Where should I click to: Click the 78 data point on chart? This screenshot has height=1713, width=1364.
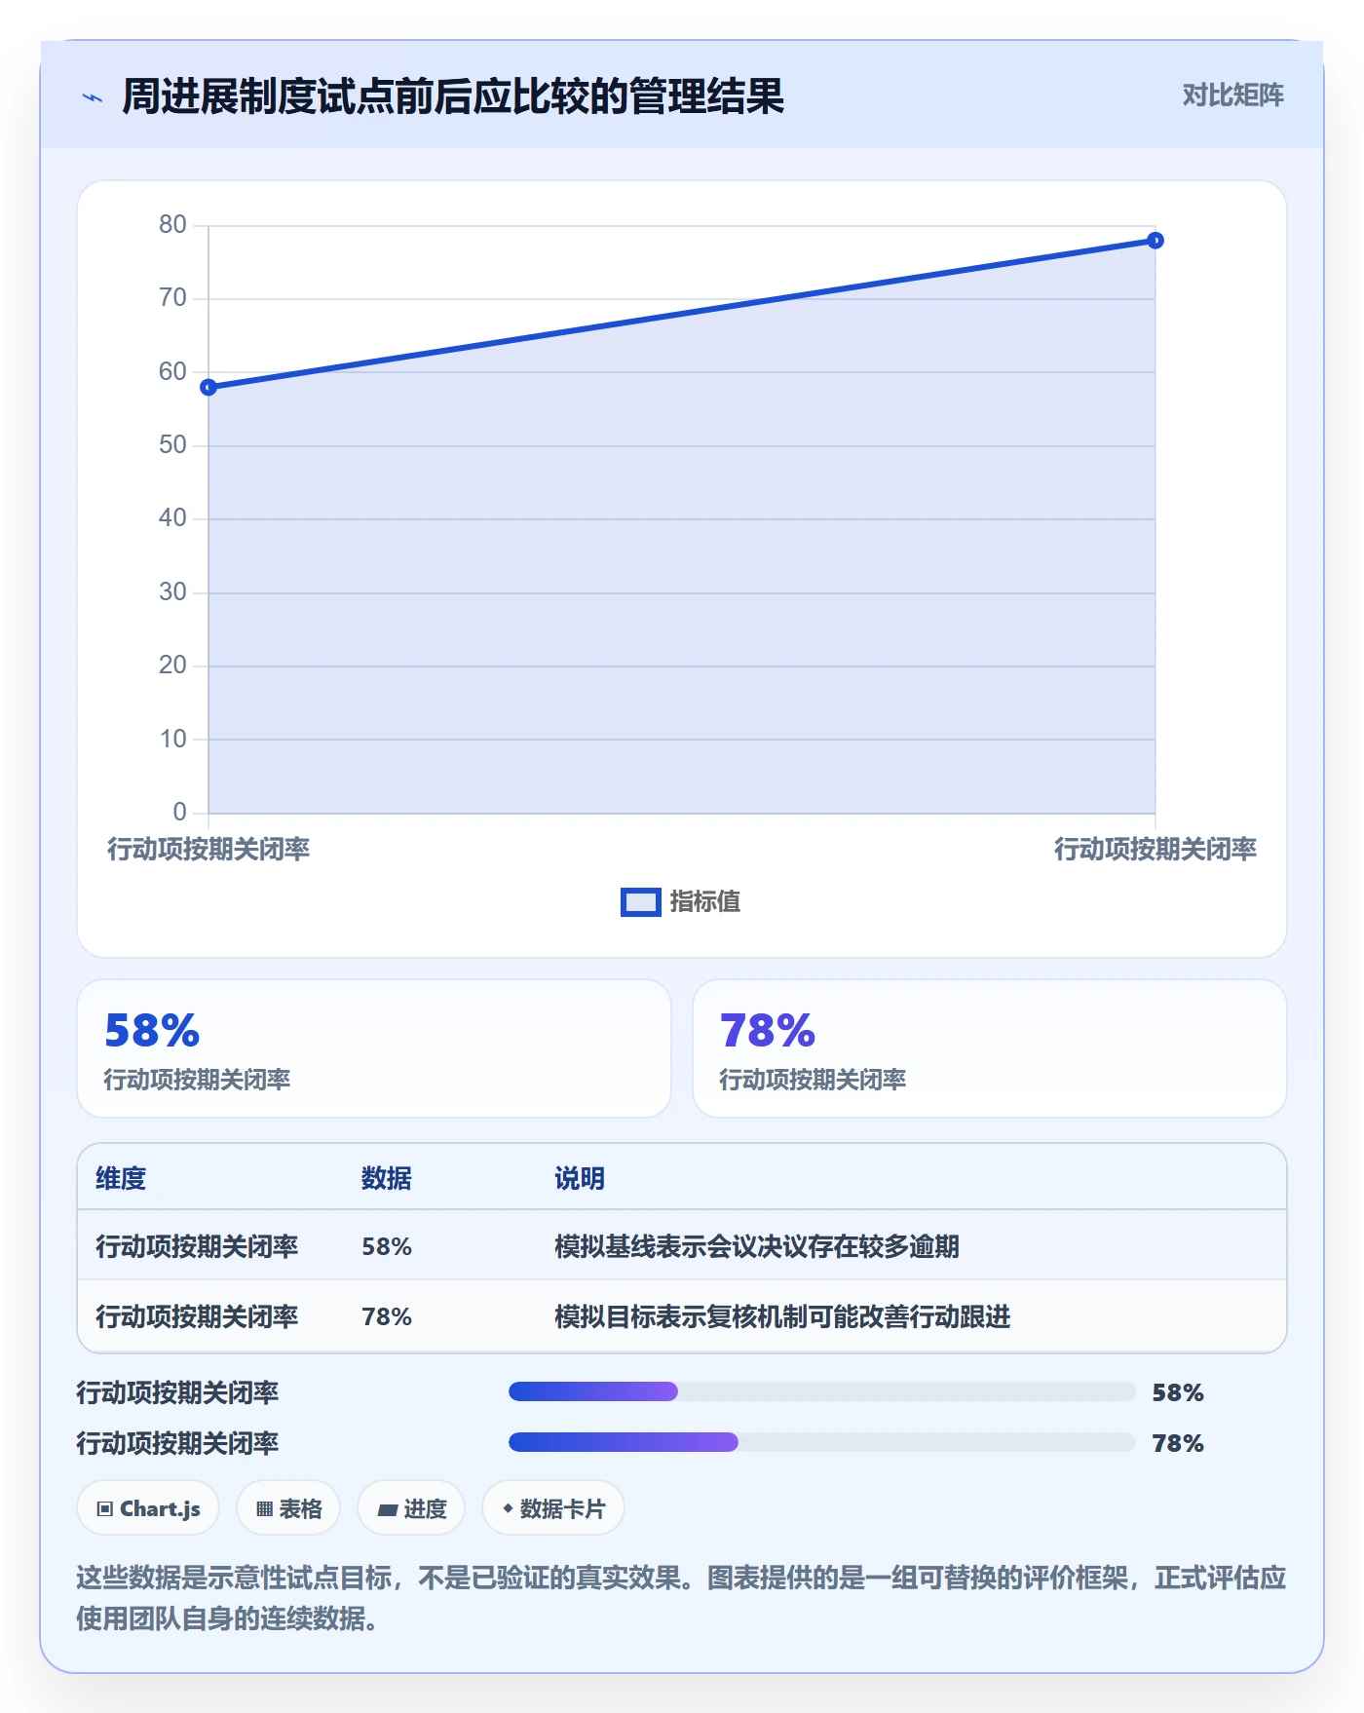point(1156,241)
